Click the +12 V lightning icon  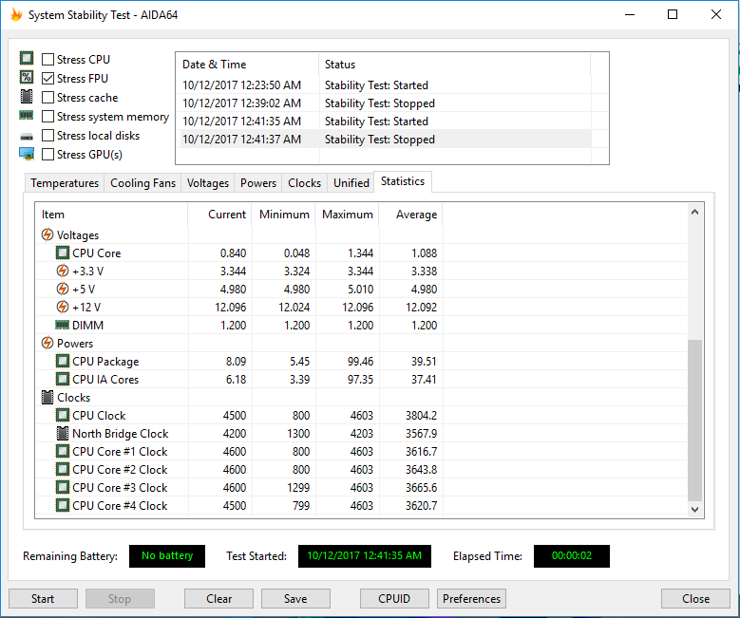63,307
